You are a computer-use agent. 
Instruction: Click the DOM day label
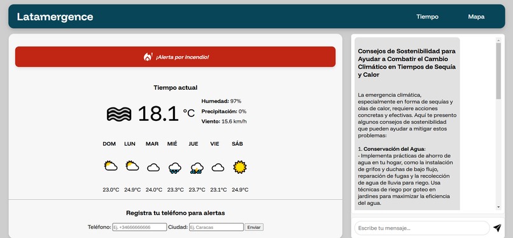point(109,144)
